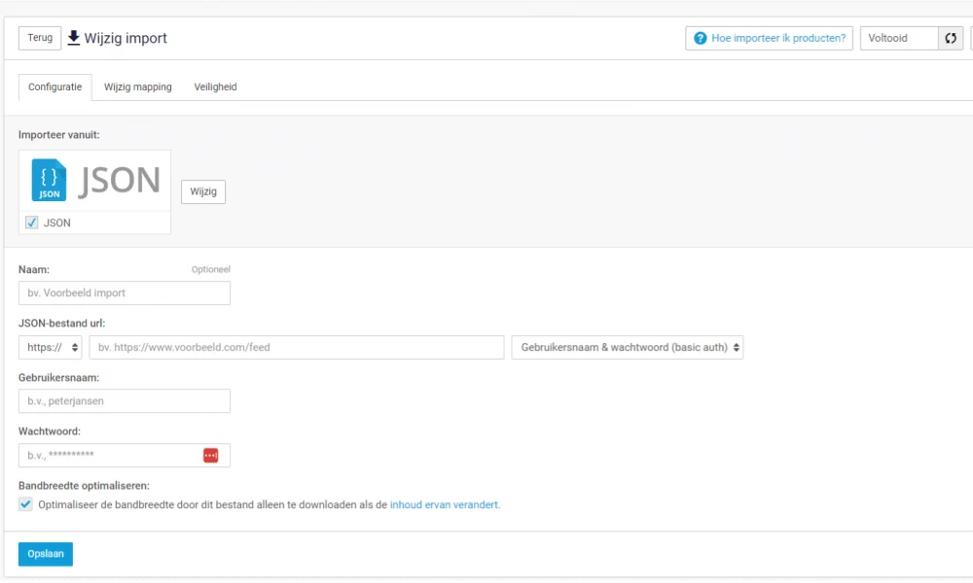
Task: Disable bandwidth optimization checkbox
Action: click(x=26, y=504)
